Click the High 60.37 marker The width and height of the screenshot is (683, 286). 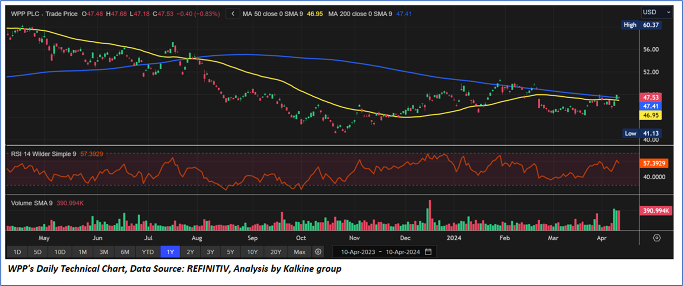click(642, 25)
